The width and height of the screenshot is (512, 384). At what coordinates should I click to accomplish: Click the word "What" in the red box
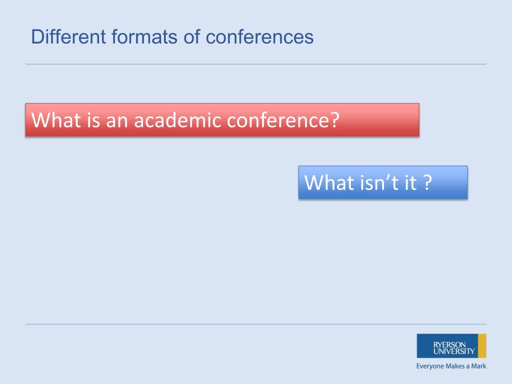tap(53, 120)
